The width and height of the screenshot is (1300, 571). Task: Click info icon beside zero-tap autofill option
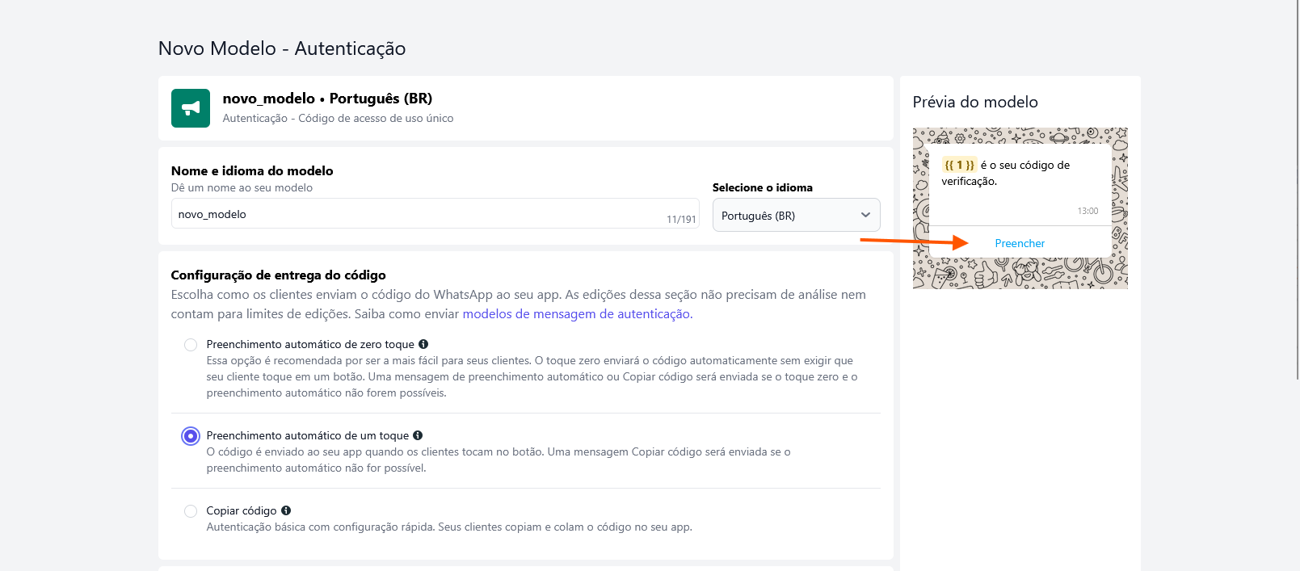pyautogui.click(x=423, y=344)
